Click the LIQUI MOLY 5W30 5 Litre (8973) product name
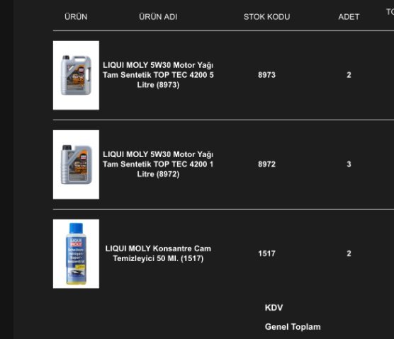Image resolution: width=394 pixels, height=339 pixels. click(158, 75)
